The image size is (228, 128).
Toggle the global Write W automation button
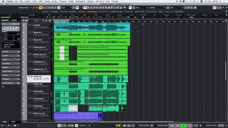coord(52,7)
